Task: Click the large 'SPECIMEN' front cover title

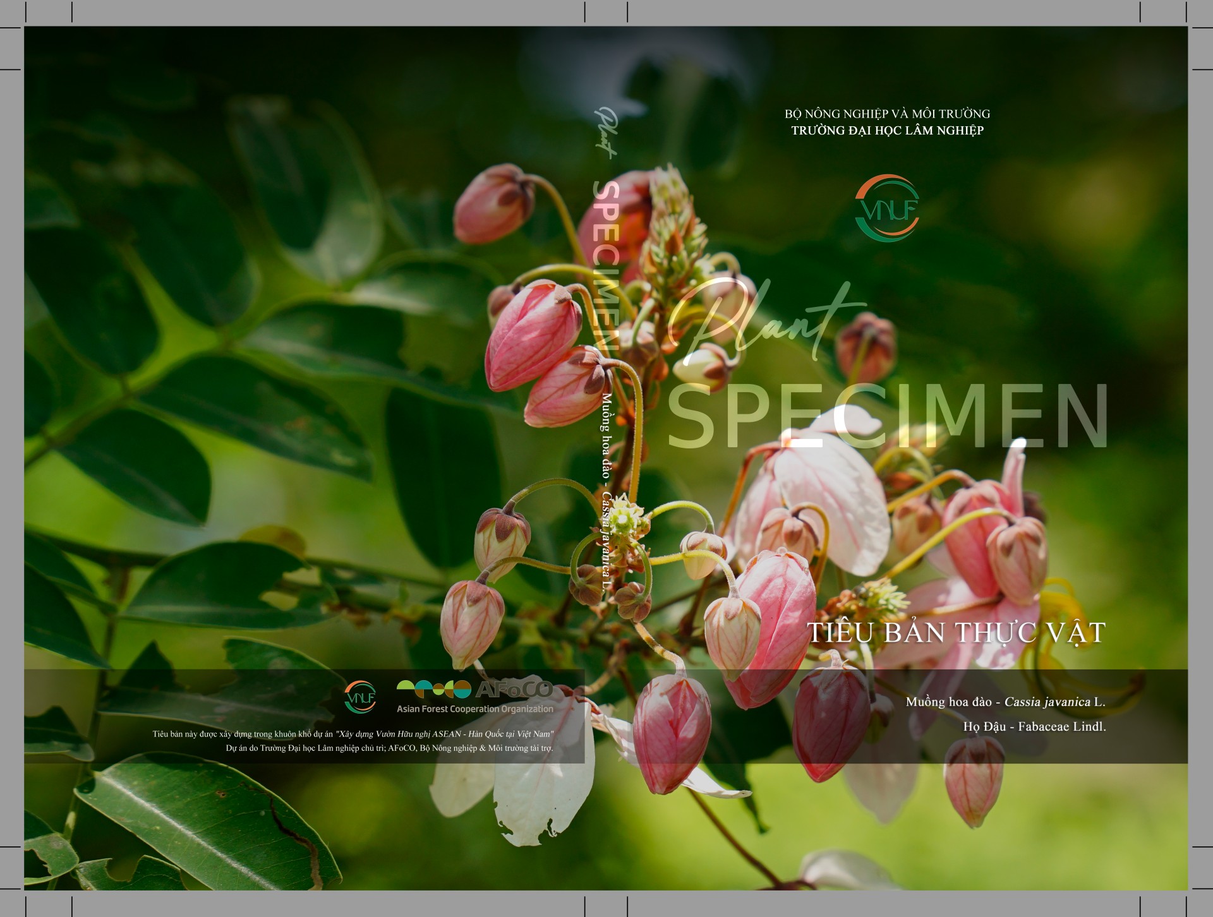Action: coord(888,417)
